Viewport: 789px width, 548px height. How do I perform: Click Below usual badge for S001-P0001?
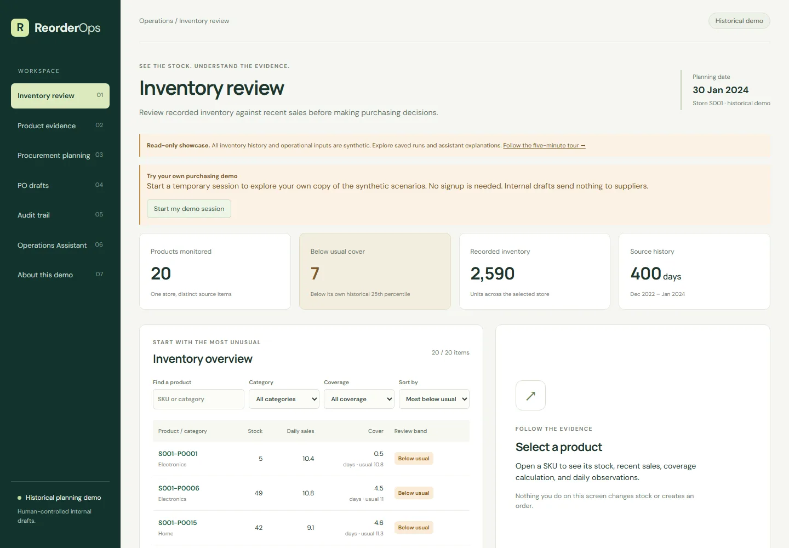click(x=414, y=459)
